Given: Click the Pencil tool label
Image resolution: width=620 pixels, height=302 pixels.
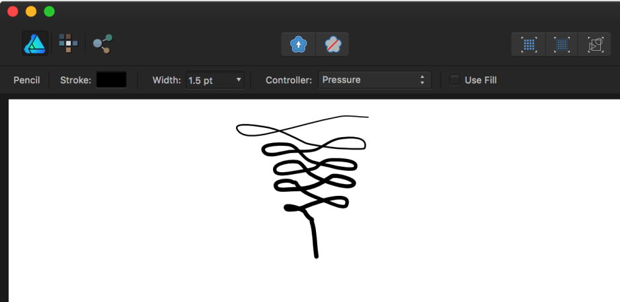Looking at the screenshot, I should pyautogui.click(x=26, y=80).
